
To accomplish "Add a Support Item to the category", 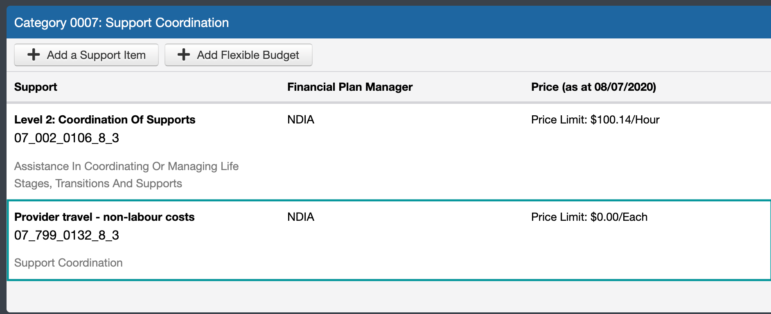I will 86,55.
